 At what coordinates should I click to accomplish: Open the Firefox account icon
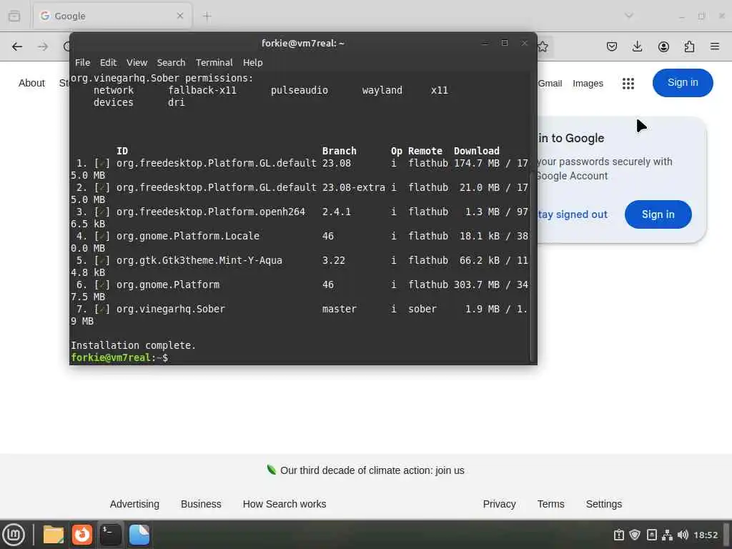coord(663,46)
